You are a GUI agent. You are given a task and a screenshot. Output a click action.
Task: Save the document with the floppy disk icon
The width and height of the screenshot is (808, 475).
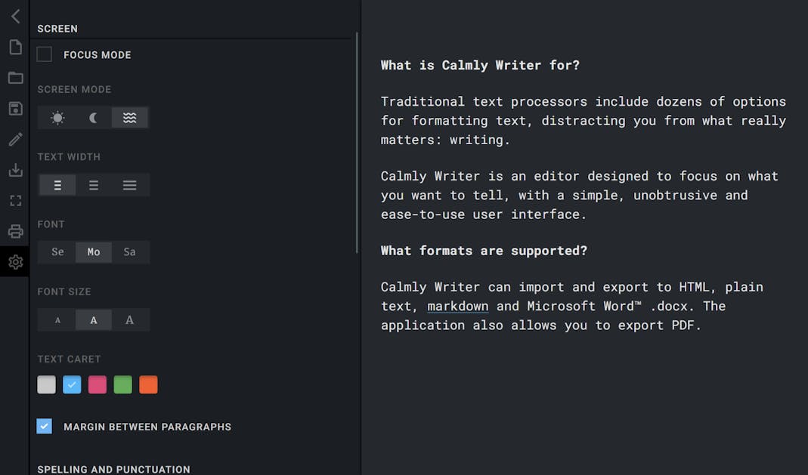click(x=15, y=109)
